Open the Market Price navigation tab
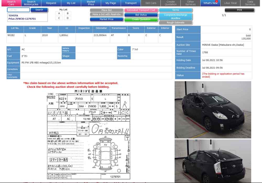The image size is (262, 183). [91, 3]
